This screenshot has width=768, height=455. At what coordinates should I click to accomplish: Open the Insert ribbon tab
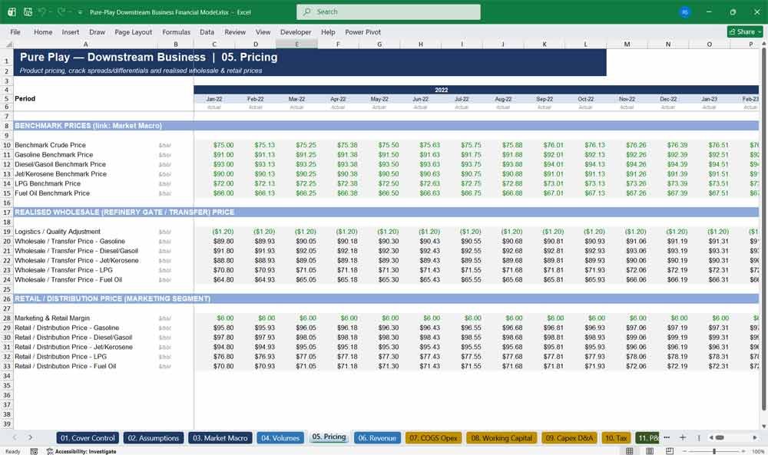click(x=71, y=31)
